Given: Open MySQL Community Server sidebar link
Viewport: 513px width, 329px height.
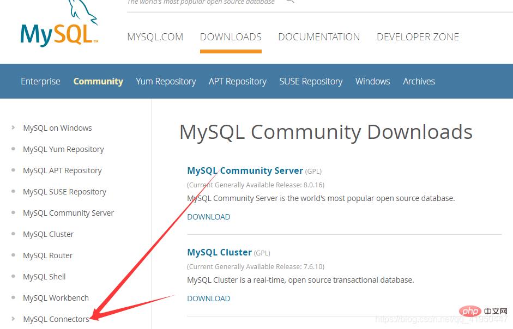Looking at the screenshot, I should click(68, 213).
